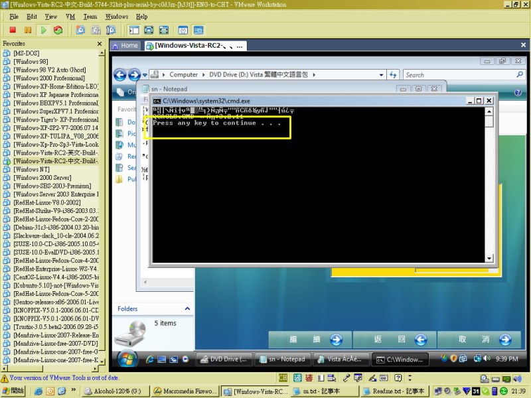Go back in the Vista Explorer window

[120, 75]
